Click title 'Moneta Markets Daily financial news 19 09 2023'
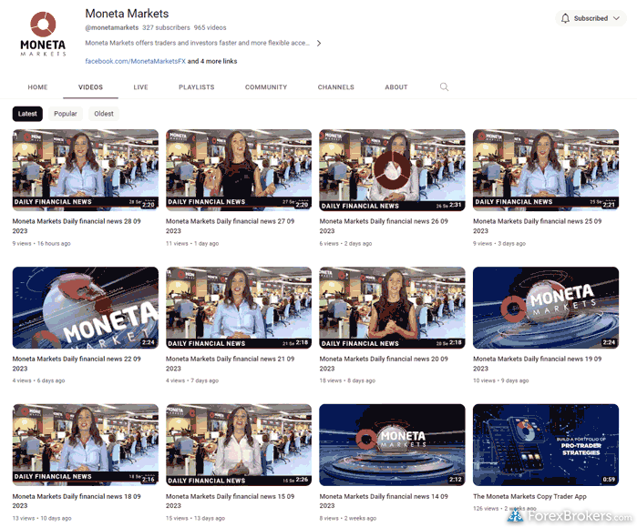 click(538, 363)
